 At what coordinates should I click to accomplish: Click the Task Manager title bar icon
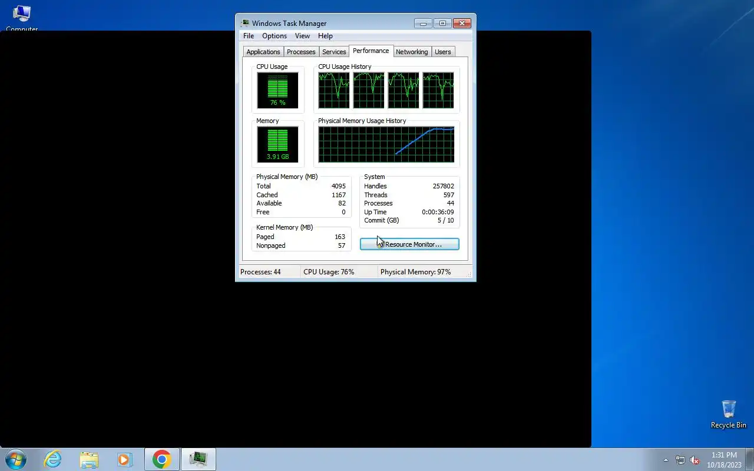point(245,23)
